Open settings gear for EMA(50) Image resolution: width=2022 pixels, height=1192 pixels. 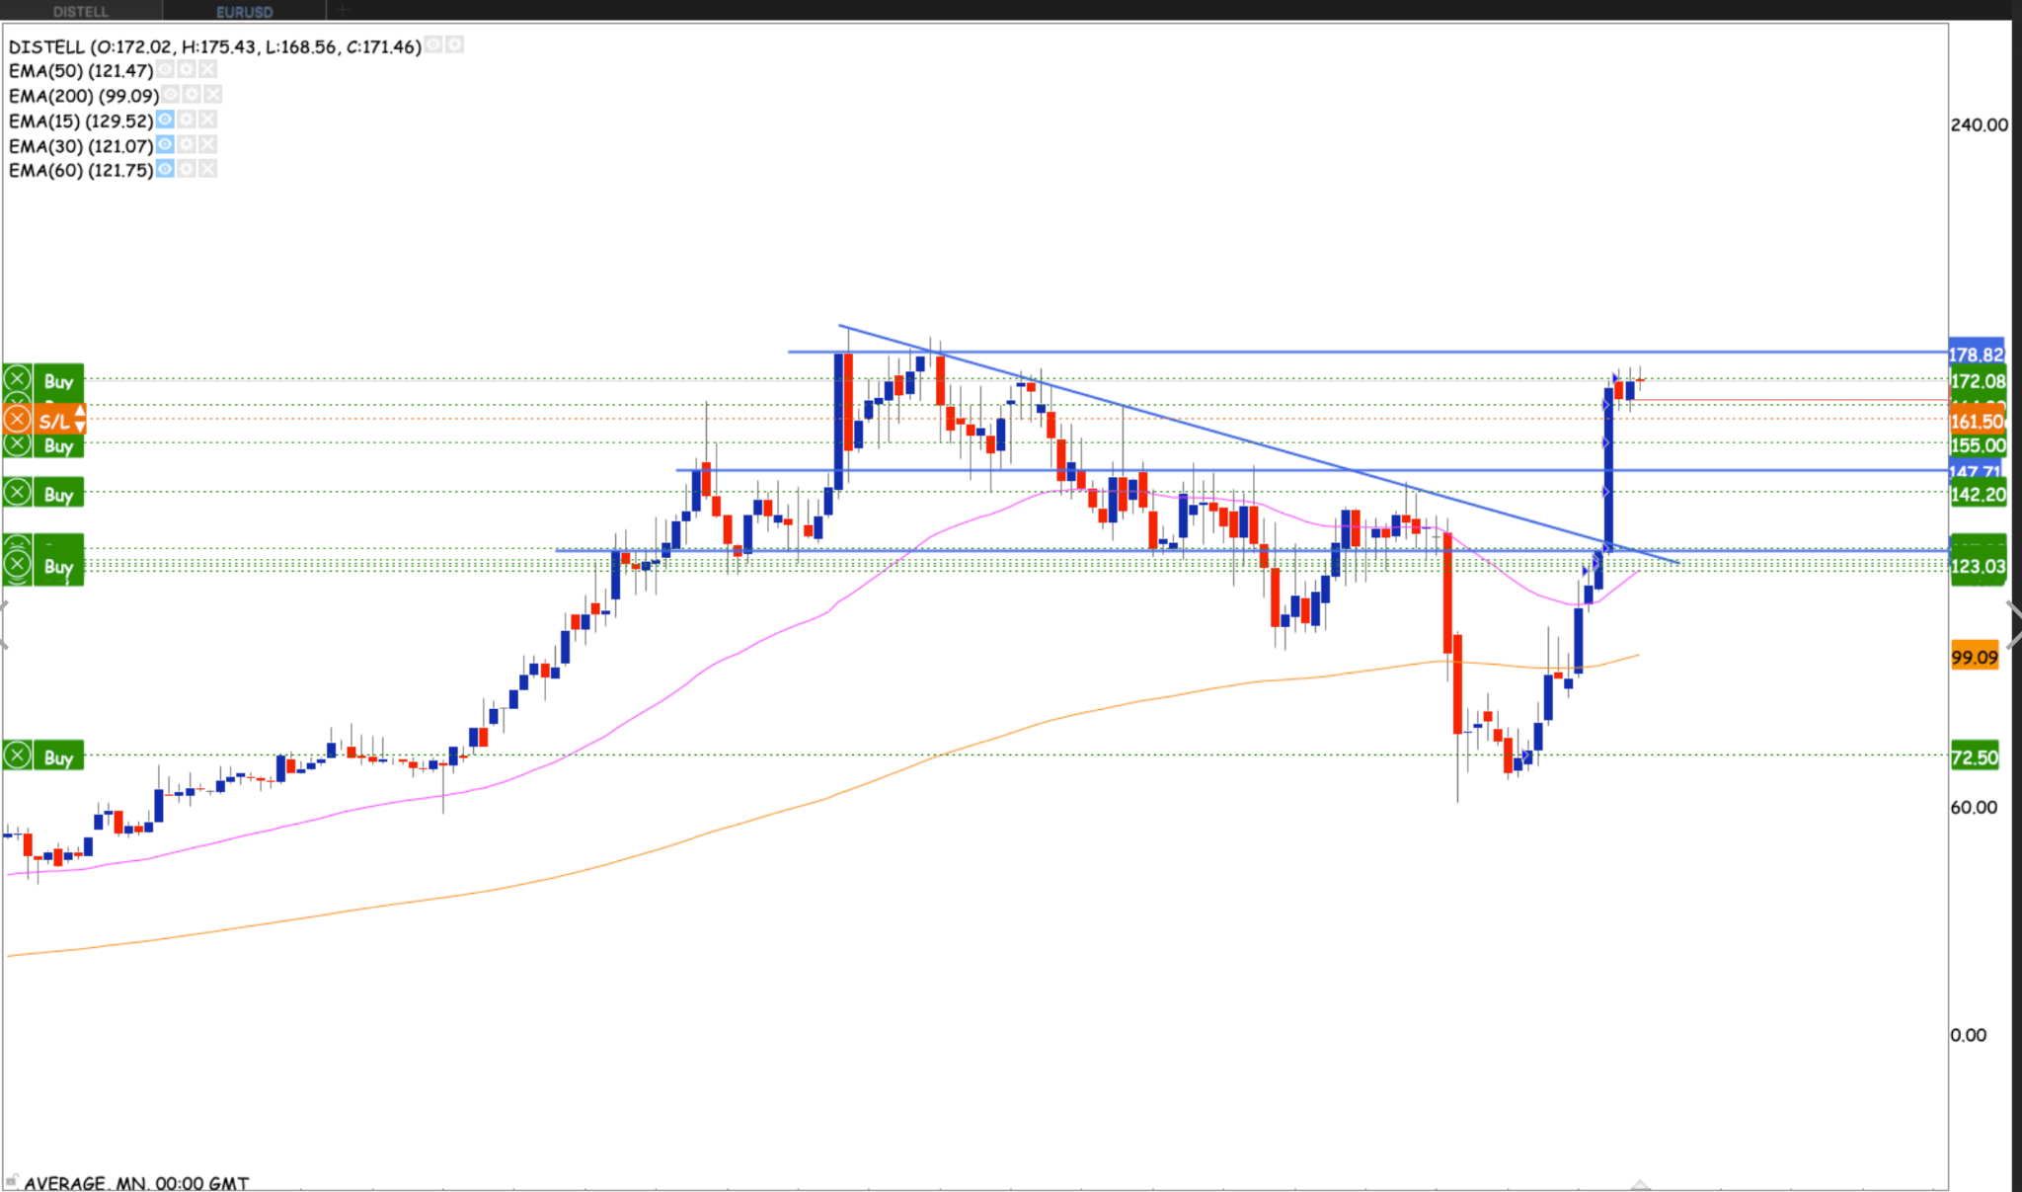pos(187,69)
